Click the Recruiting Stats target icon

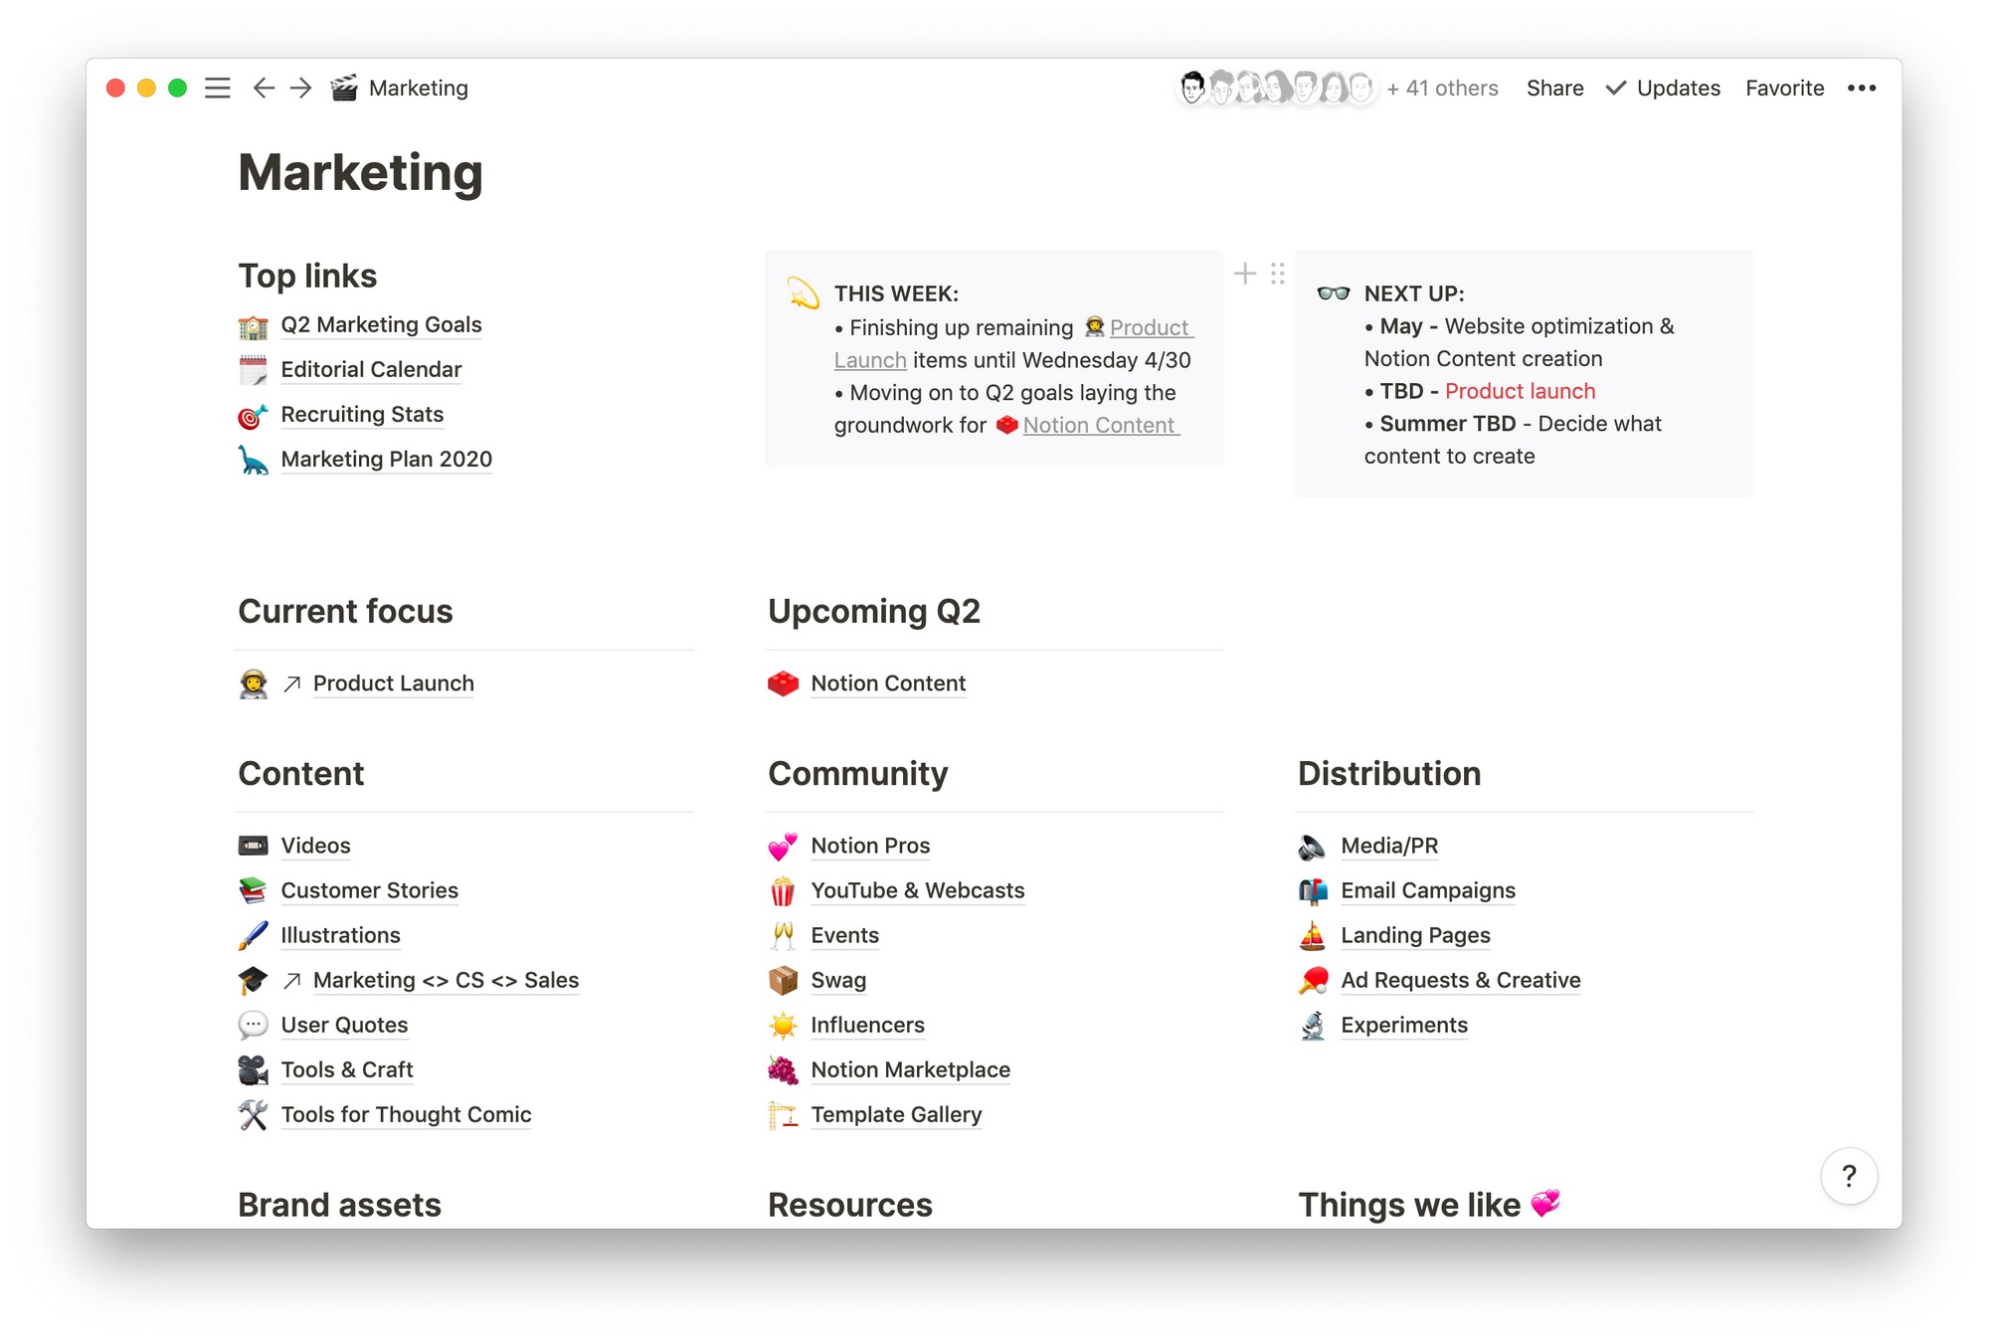point(253,415)
